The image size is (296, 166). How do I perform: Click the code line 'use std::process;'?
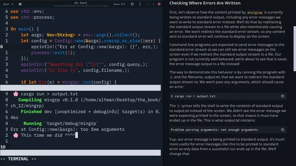coord(32,18)
